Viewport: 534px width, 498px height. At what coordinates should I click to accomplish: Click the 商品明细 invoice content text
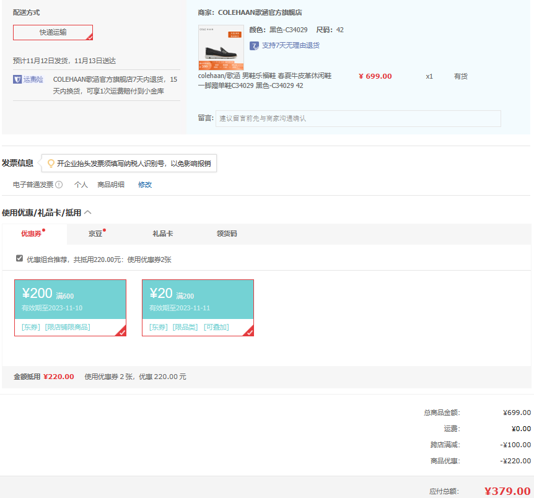111,185
